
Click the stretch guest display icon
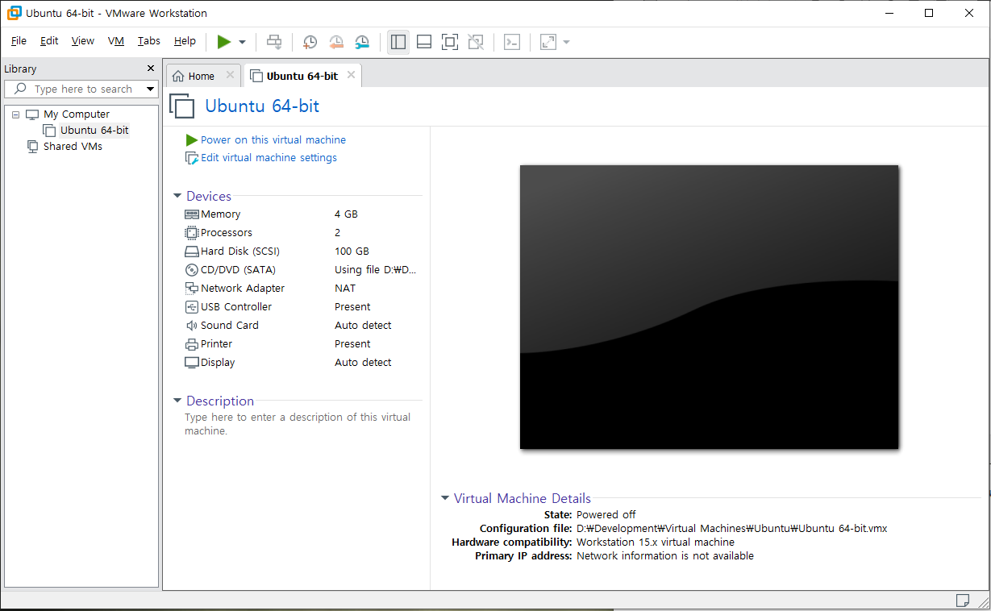(548, 42)
